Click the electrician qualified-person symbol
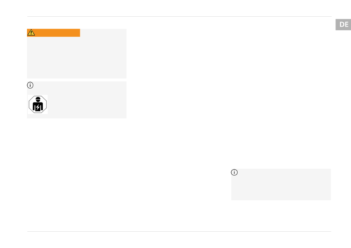Screen dimensions: 351x248 (38, 104)
